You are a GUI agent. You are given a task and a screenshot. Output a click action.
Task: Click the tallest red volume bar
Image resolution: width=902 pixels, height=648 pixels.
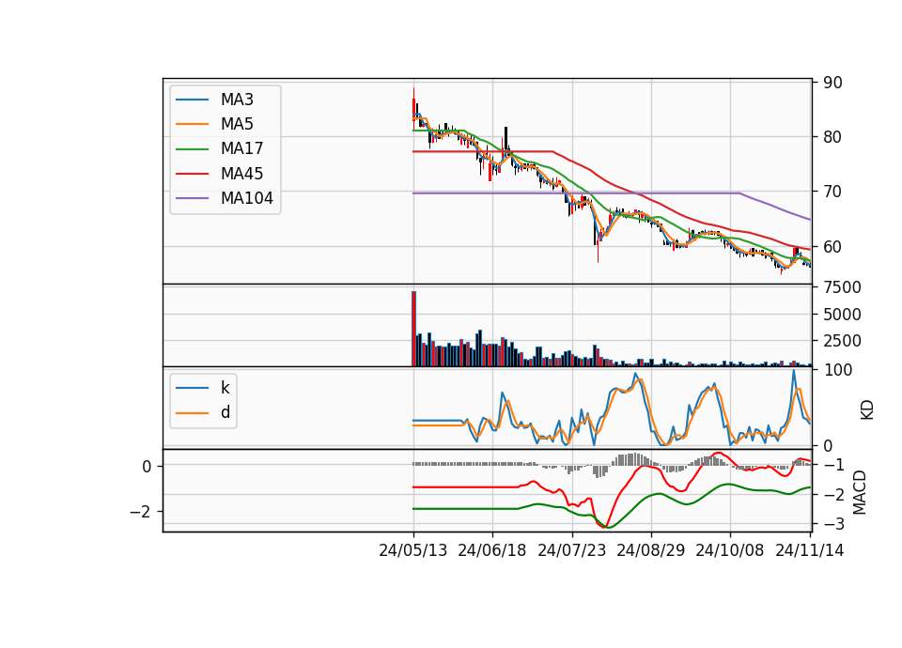pos(413,329)
